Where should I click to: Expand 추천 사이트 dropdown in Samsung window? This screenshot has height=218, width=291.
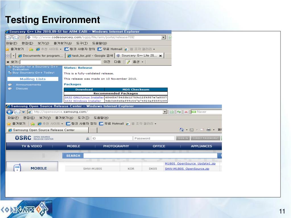pyautogui.click(x=62, y=124)
